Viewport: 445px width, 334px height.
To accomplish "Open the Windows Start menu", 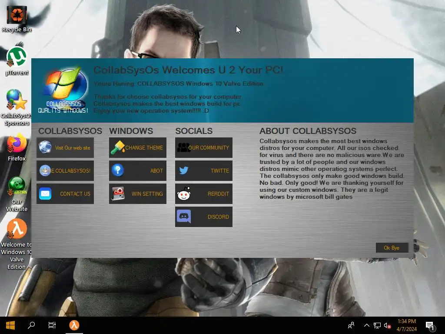I will pos(10,325).
